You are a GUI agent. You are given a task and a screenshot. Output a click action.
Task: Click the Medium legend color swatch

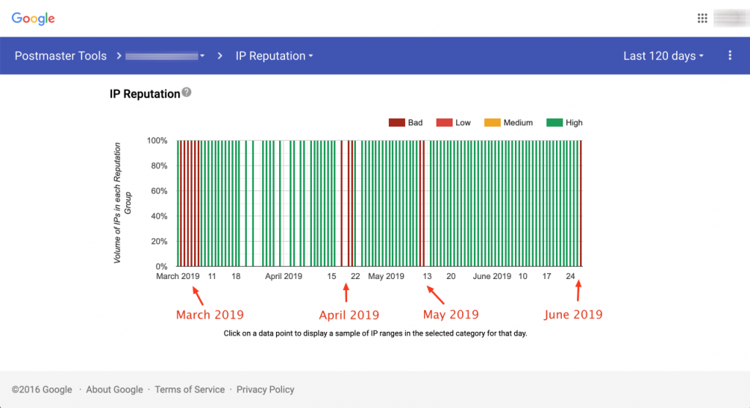pyautogui.click(x=492, y=122)
